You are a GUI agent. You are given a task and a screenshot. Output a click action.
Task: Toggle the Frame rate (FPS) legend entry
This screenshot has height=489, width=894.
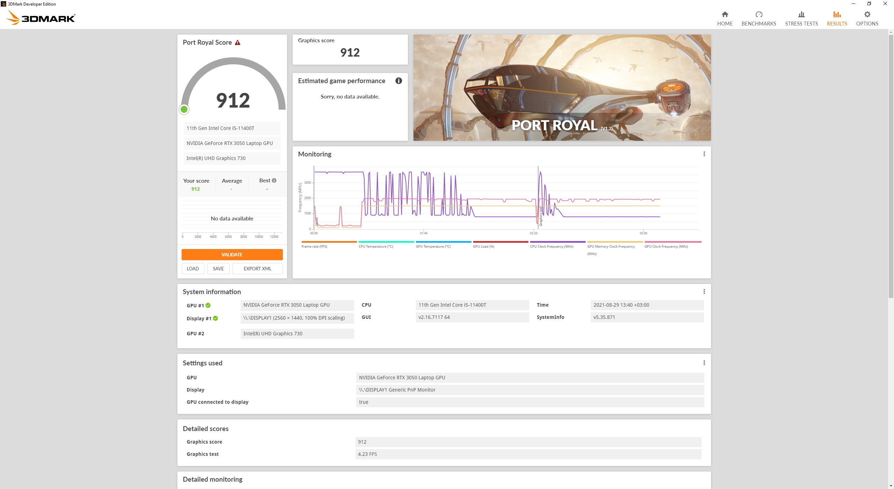click(x=329, y=245)
